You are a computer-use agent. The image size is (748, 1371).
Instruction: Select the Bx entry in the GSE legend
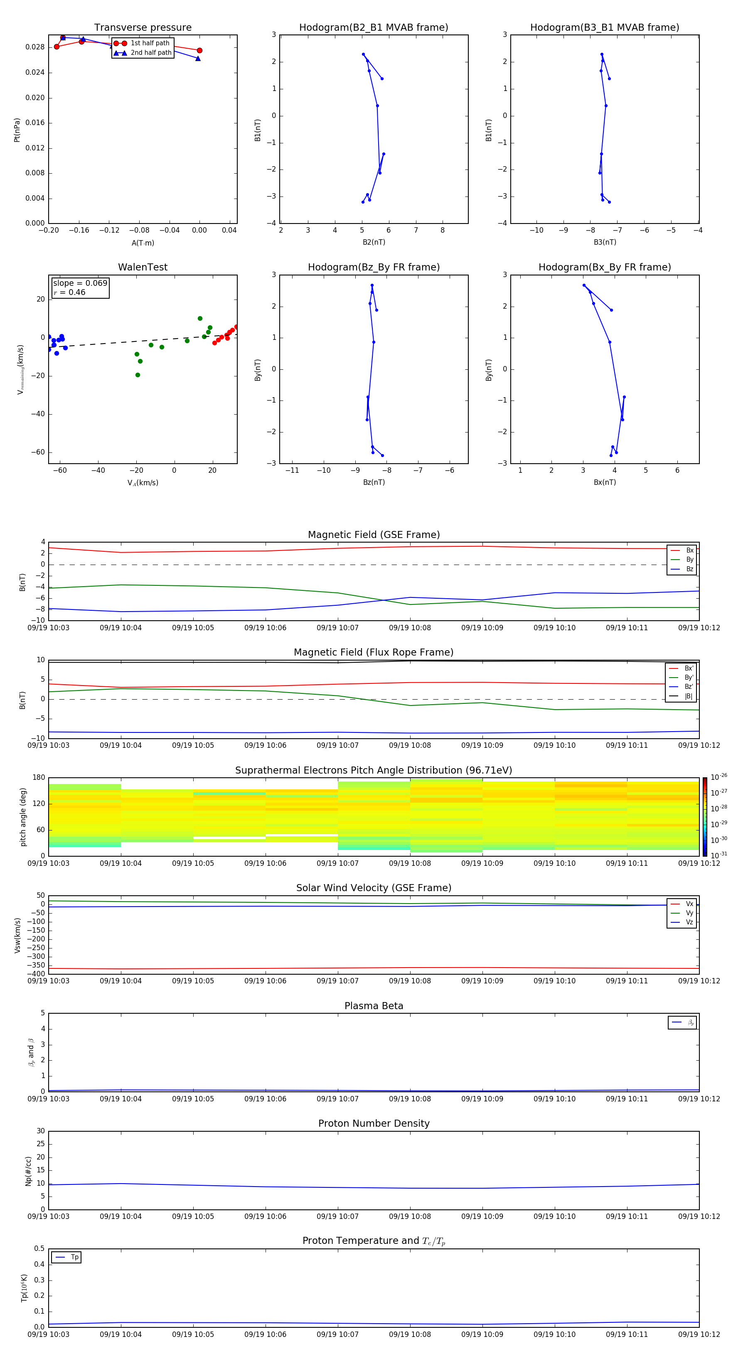[682, 550]
